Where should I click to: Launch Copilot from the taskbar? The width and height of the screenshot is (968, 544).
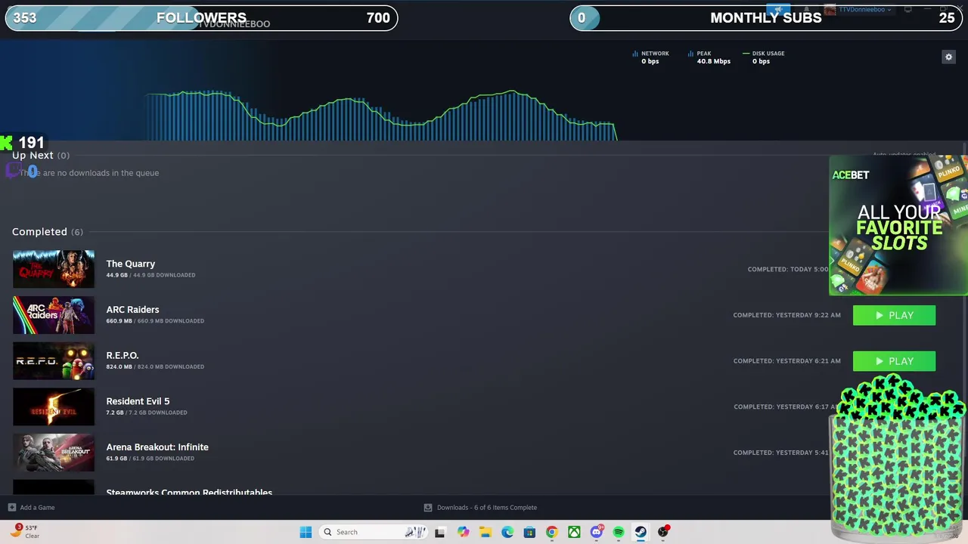point(463,532)
